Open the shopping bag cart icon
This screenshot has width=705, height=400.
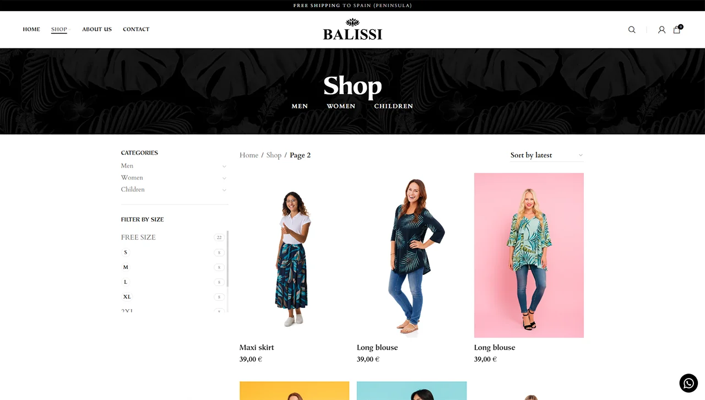[677, 29]
